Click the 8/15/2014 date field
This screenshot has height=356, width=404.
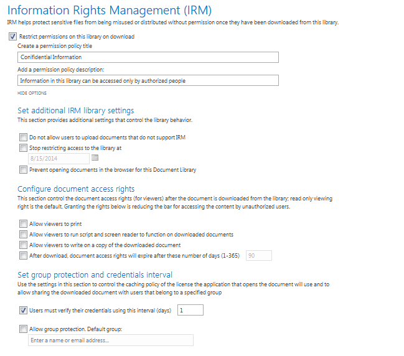coord(59,159)
